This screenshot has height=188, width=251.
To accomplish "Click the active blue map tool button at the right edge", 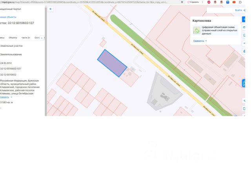I will (244, 19).
